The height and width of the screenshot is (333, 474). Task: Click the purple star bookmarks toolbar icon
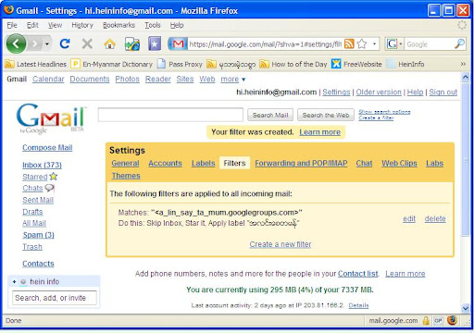click(155, 43)
